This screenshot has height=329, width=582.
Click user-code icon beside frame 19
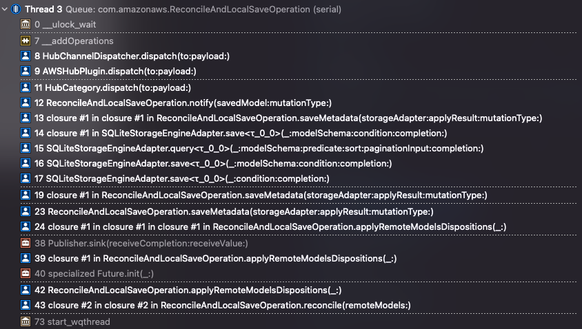click(26, 195)
